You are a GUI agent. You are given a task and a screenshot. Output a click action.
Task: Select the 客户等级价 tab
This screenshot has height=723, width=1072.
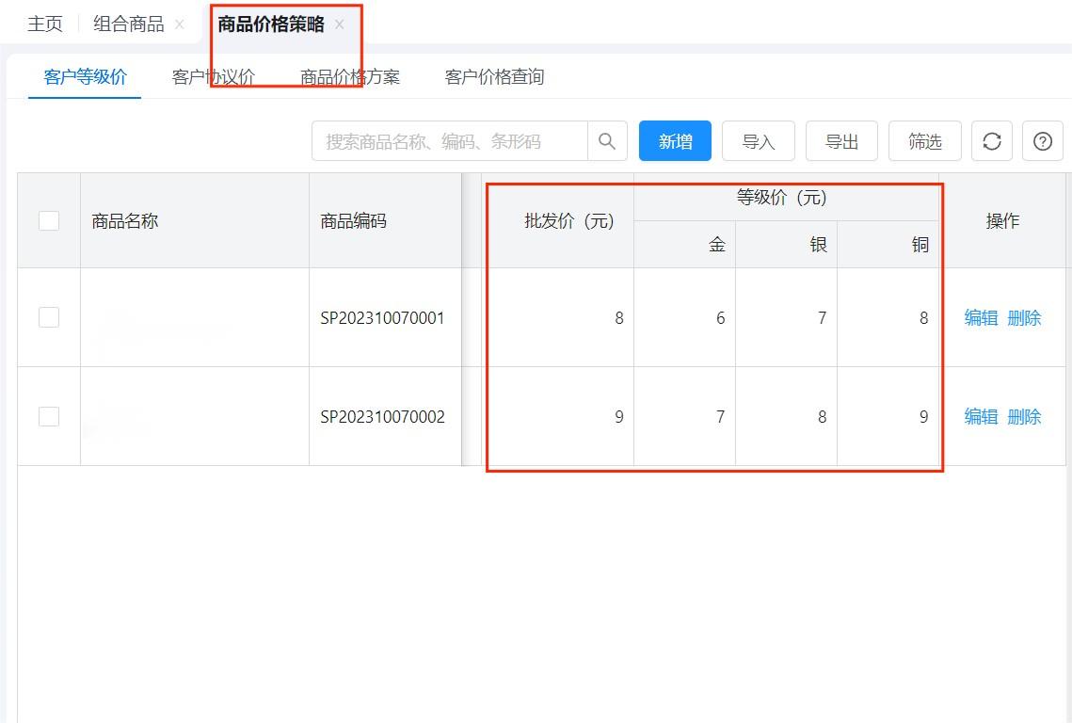83,78
